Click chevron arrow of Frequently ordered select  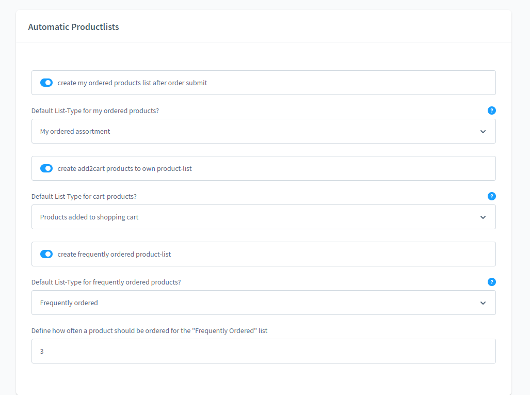(483, 303)
